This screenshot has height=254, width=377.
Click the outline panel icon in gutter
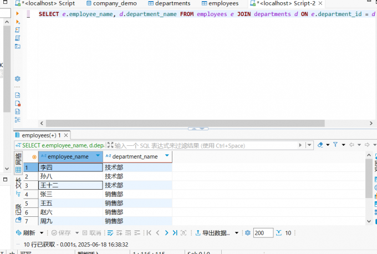(x=18, y=120)
